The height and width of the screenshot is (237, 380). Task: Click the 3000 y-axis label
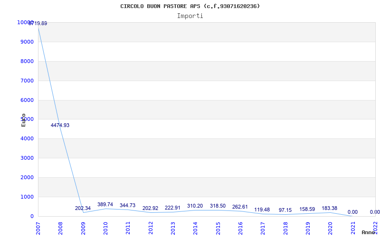point(27,158)
